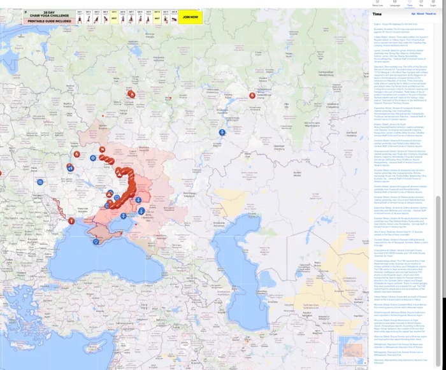
Task: Open the Moscow Oblast people killed news entry
Action: click(x=400, y=306)
